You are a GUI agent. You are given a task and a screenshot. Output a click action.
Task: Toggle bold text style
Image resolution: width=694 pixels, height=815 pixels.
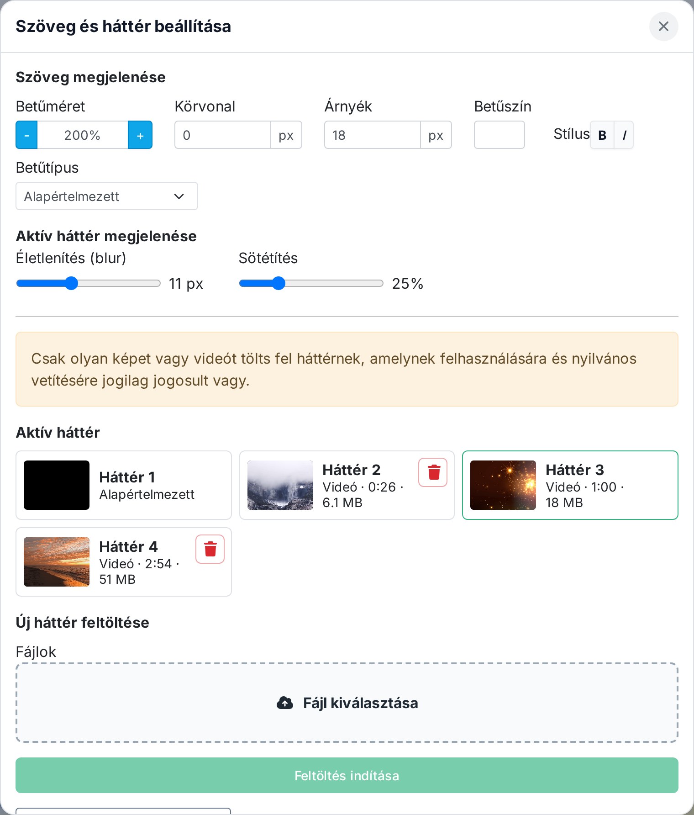click(602, 135)
